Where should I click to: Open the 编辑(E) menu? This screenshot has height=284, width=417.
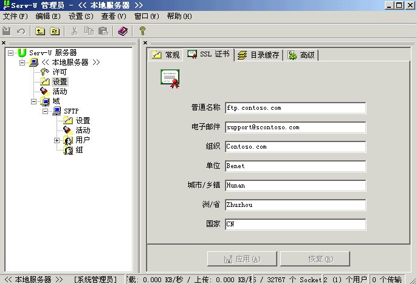point(48,16)
